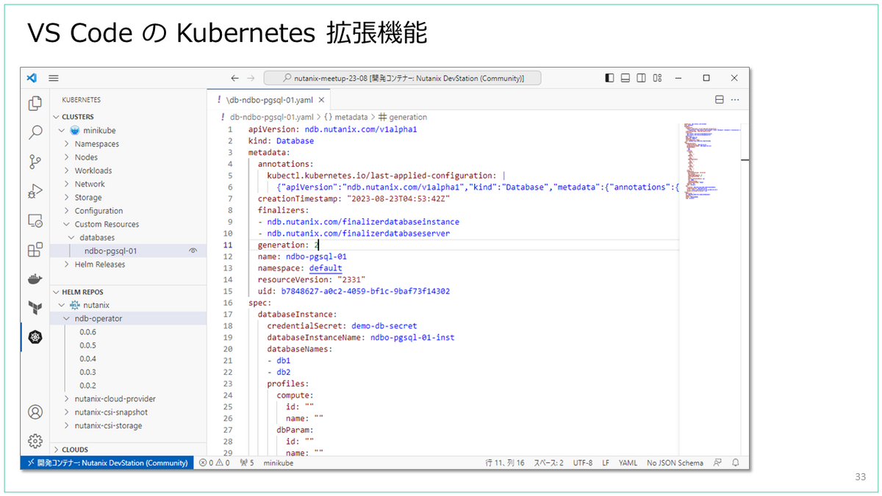882x496 pixels.
Task: Click the command center search box
Action: (x=402, y=78)
